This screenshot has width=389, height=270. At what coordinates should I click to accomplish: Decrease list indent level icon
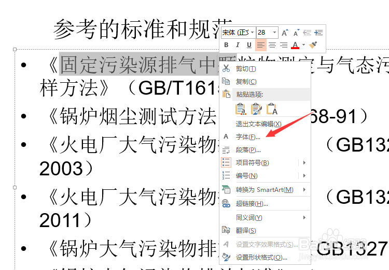pos(307,33)
